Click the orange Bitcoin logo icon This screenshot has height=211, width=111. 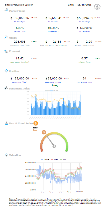tap(36, 123)
